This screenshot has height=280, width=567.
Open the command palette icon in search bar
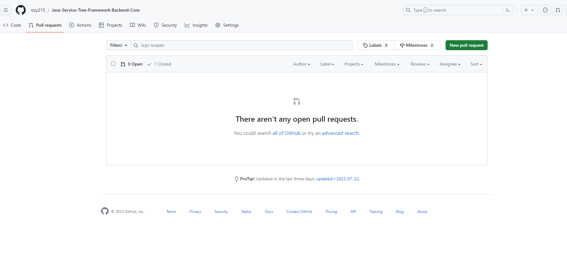(508, 10)
